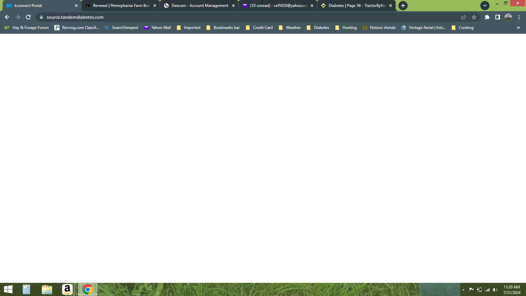
Task: Reload the current page
Action: pyautogui.click(x=28, y=17)
